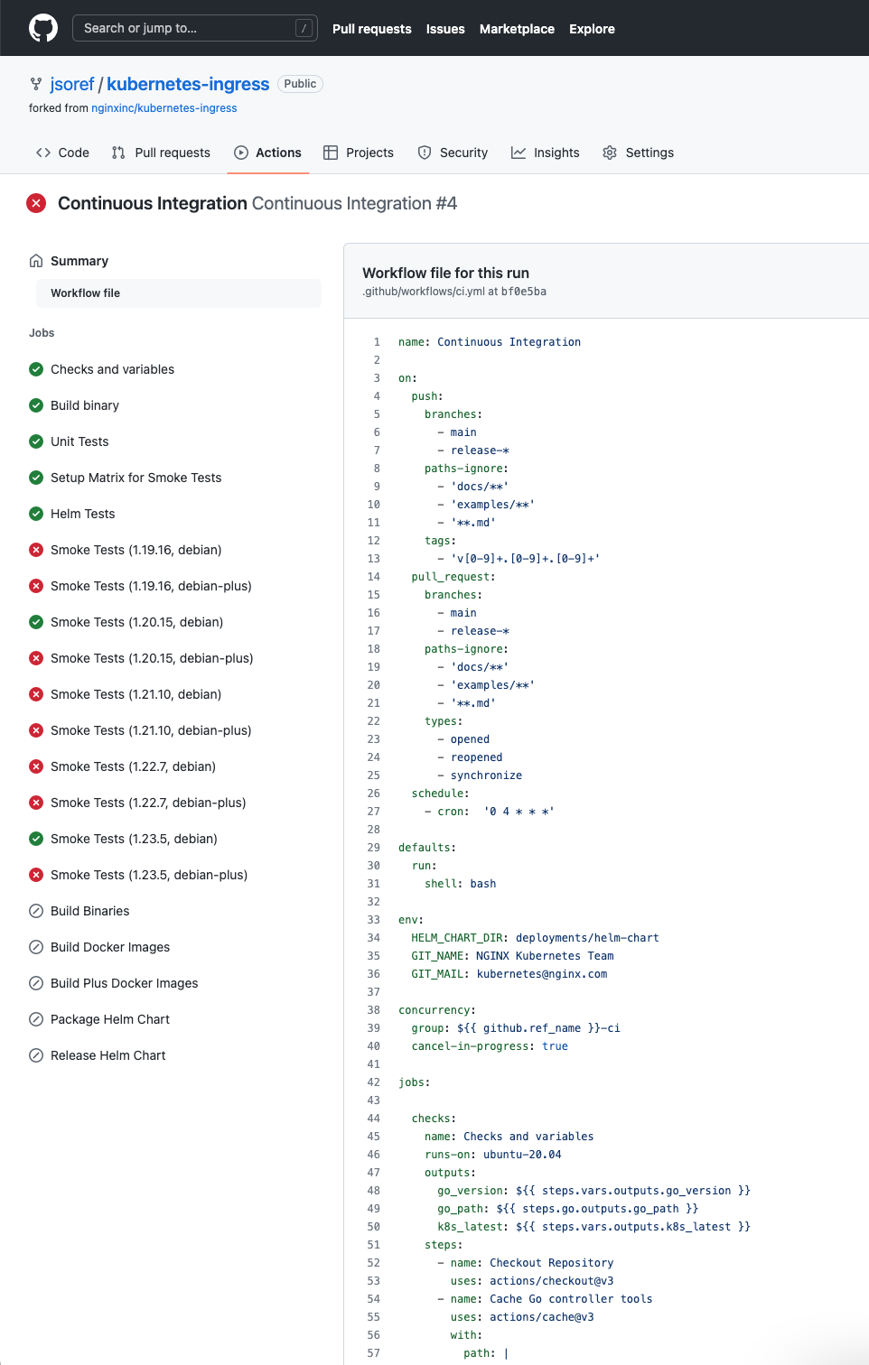Select the Workflow file sidebar item
The width and height of the screenshot is (869, 1365).
point(179,293)
